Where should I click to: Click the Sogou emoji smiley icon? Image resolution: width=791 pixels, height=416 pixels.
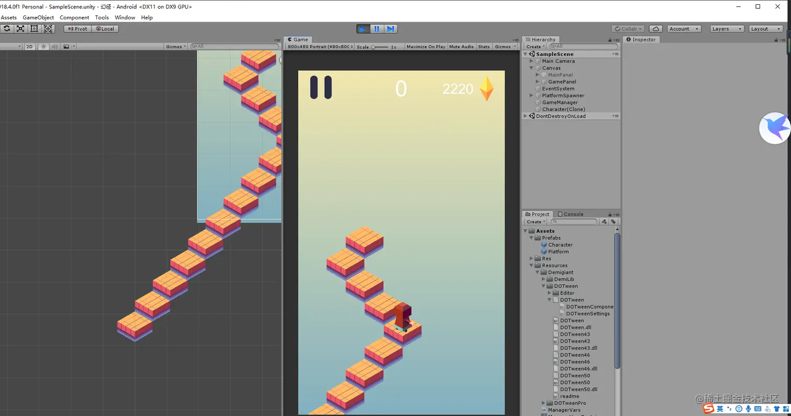pos(739,409)
